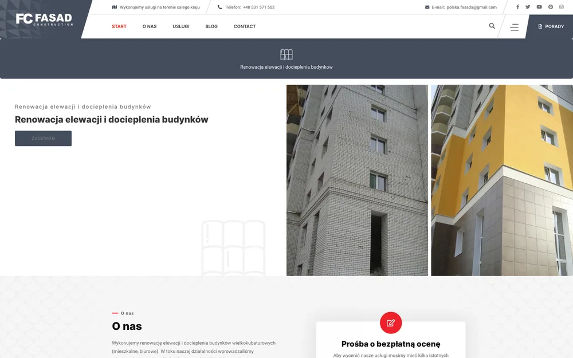Click the 'Prośba o bezpłatną ocenę' heading
Viewport: 573px width, 358px height.
(x=391, y=344)
